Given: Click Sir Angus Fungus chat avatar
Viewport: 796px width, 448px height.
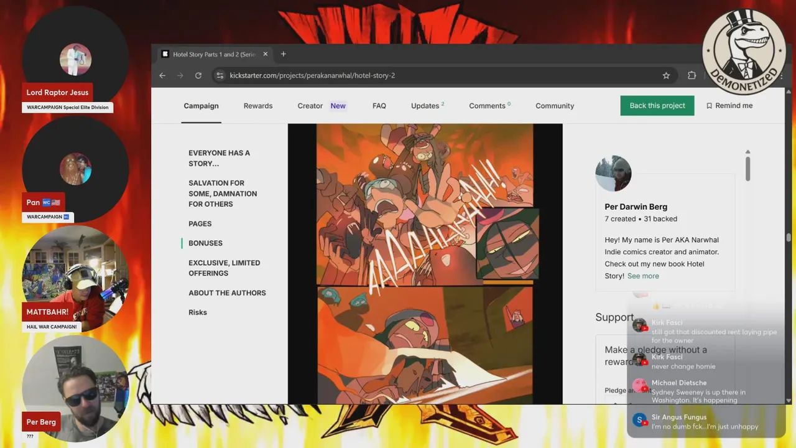Looking at the screenshot, I should (639, 420).
